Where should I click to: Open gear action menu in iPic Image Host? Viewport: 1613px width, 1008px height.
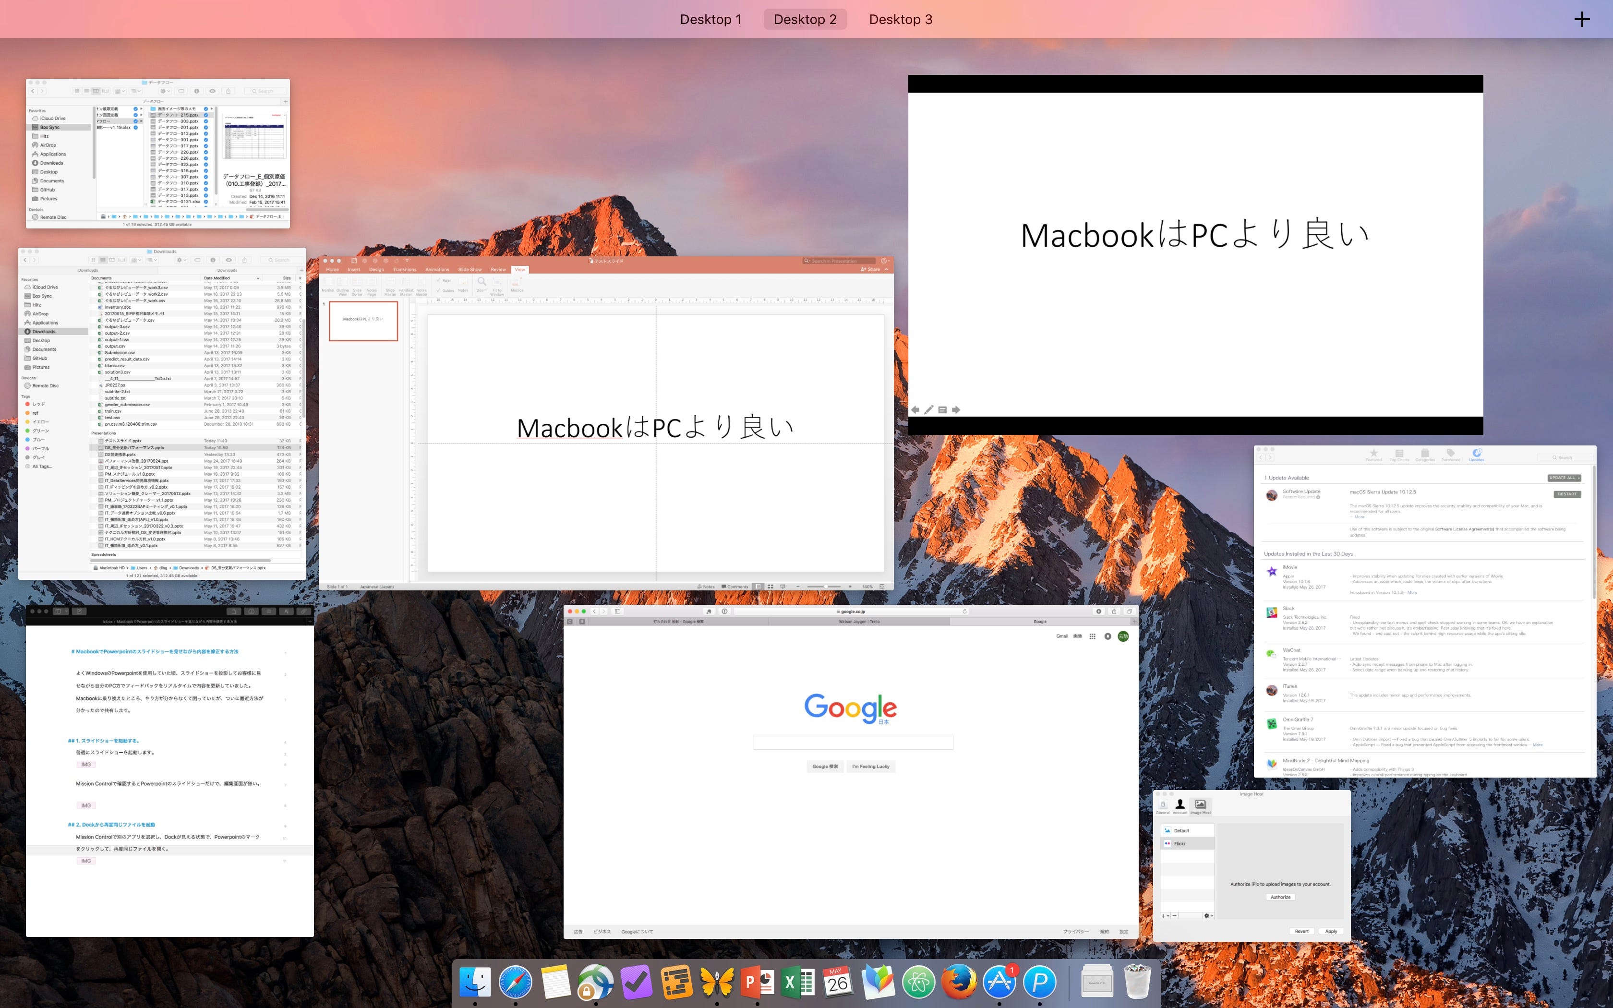point(1208,915)
